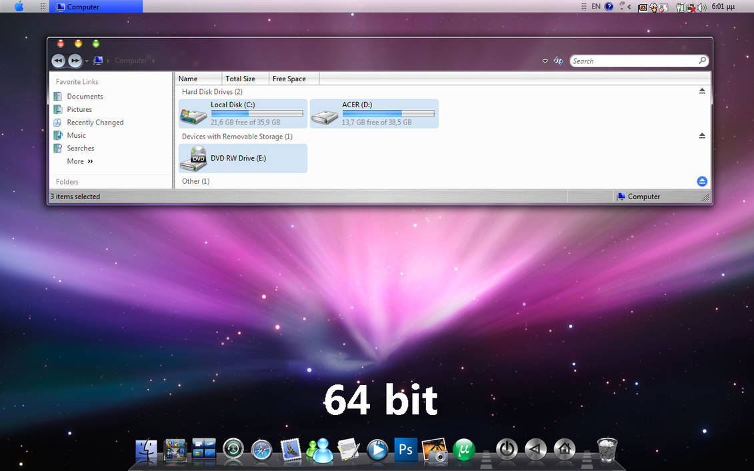The height and width of the screenshot is (471, 754).
Task: Click Local Disk (C:) capacity bar
Action: click(257, 114)
